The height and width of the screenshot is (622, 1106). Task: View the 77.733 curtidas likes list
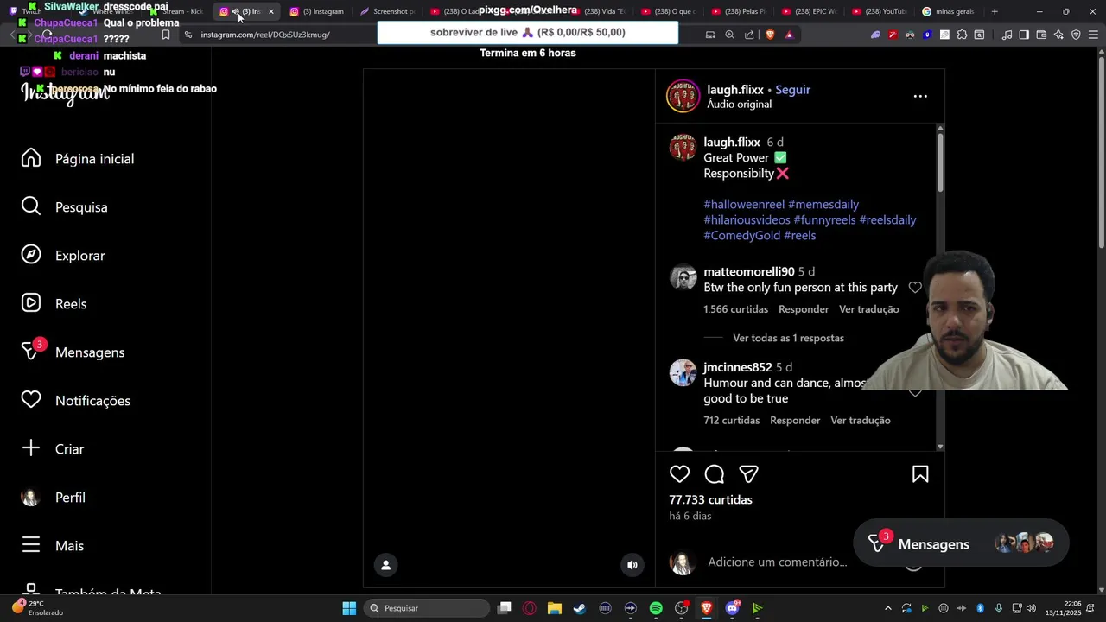coord(710,500)
